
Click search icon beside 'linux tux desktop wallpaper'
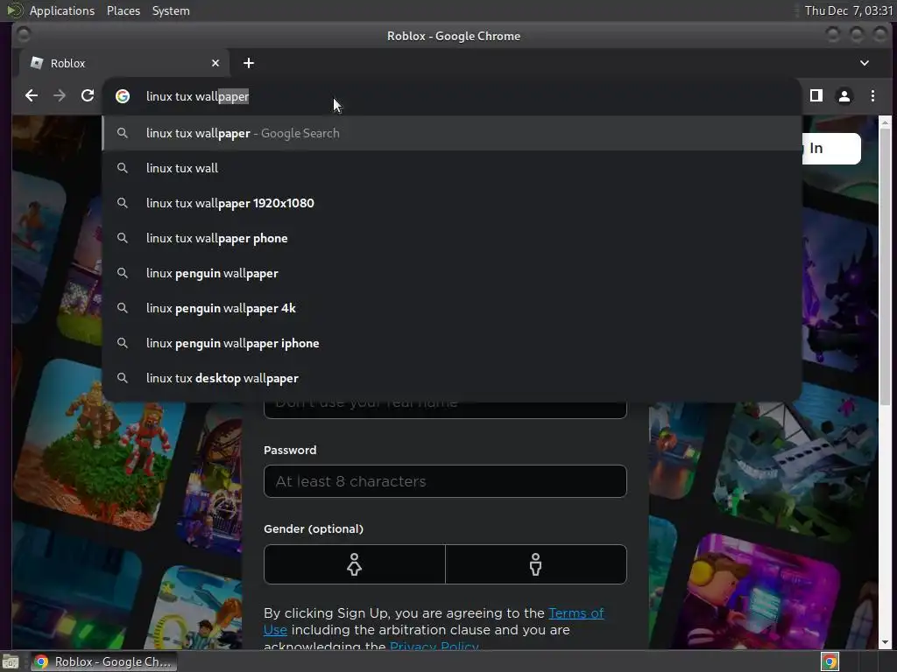123,378
